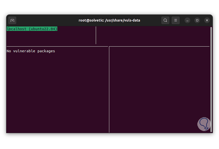Click the search magnifier icon
This screenshot has width=219, height=149.
165,20
